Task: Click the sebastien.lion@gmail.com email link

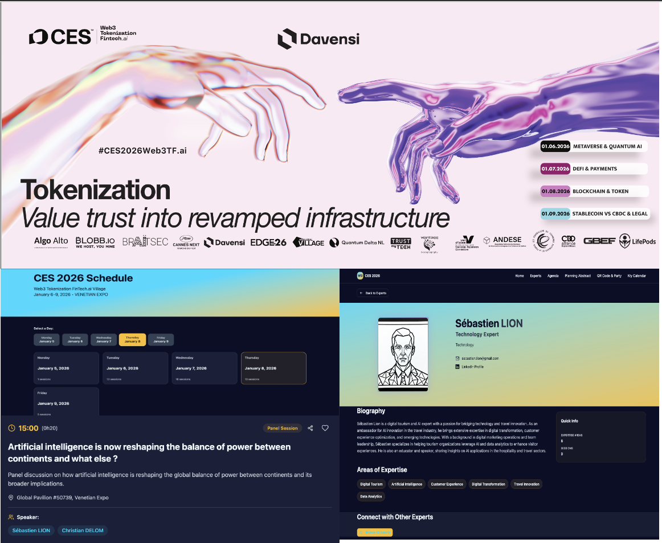Action: point(480,358)
